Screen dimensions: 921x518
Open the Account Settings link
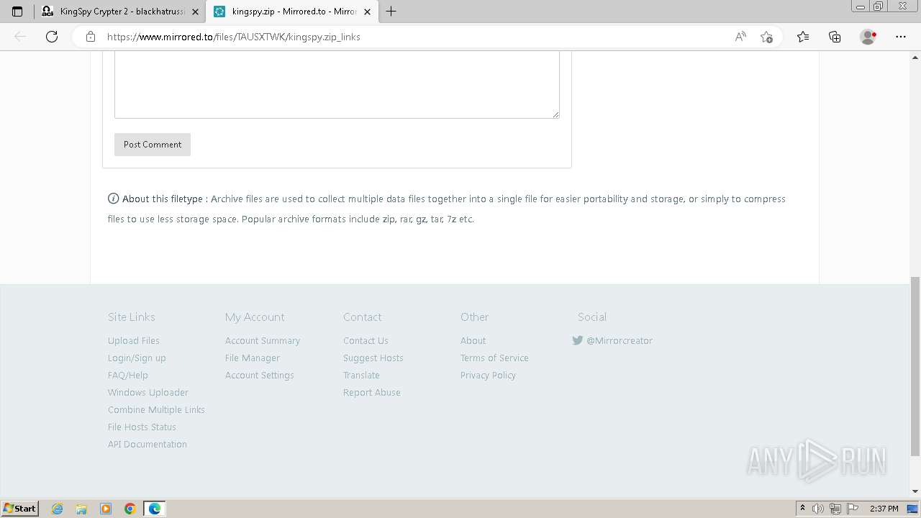[x=260, y=375]
